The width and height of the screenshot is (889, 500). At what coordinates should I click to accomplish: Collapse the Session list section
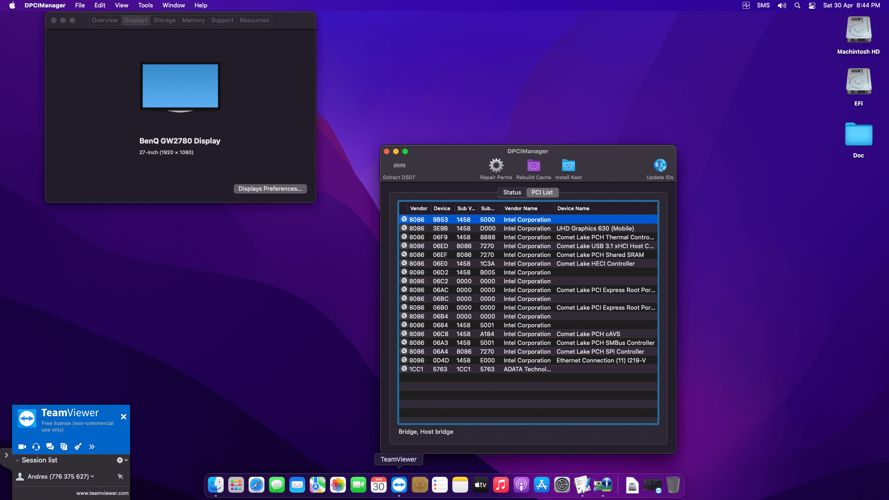17,460
